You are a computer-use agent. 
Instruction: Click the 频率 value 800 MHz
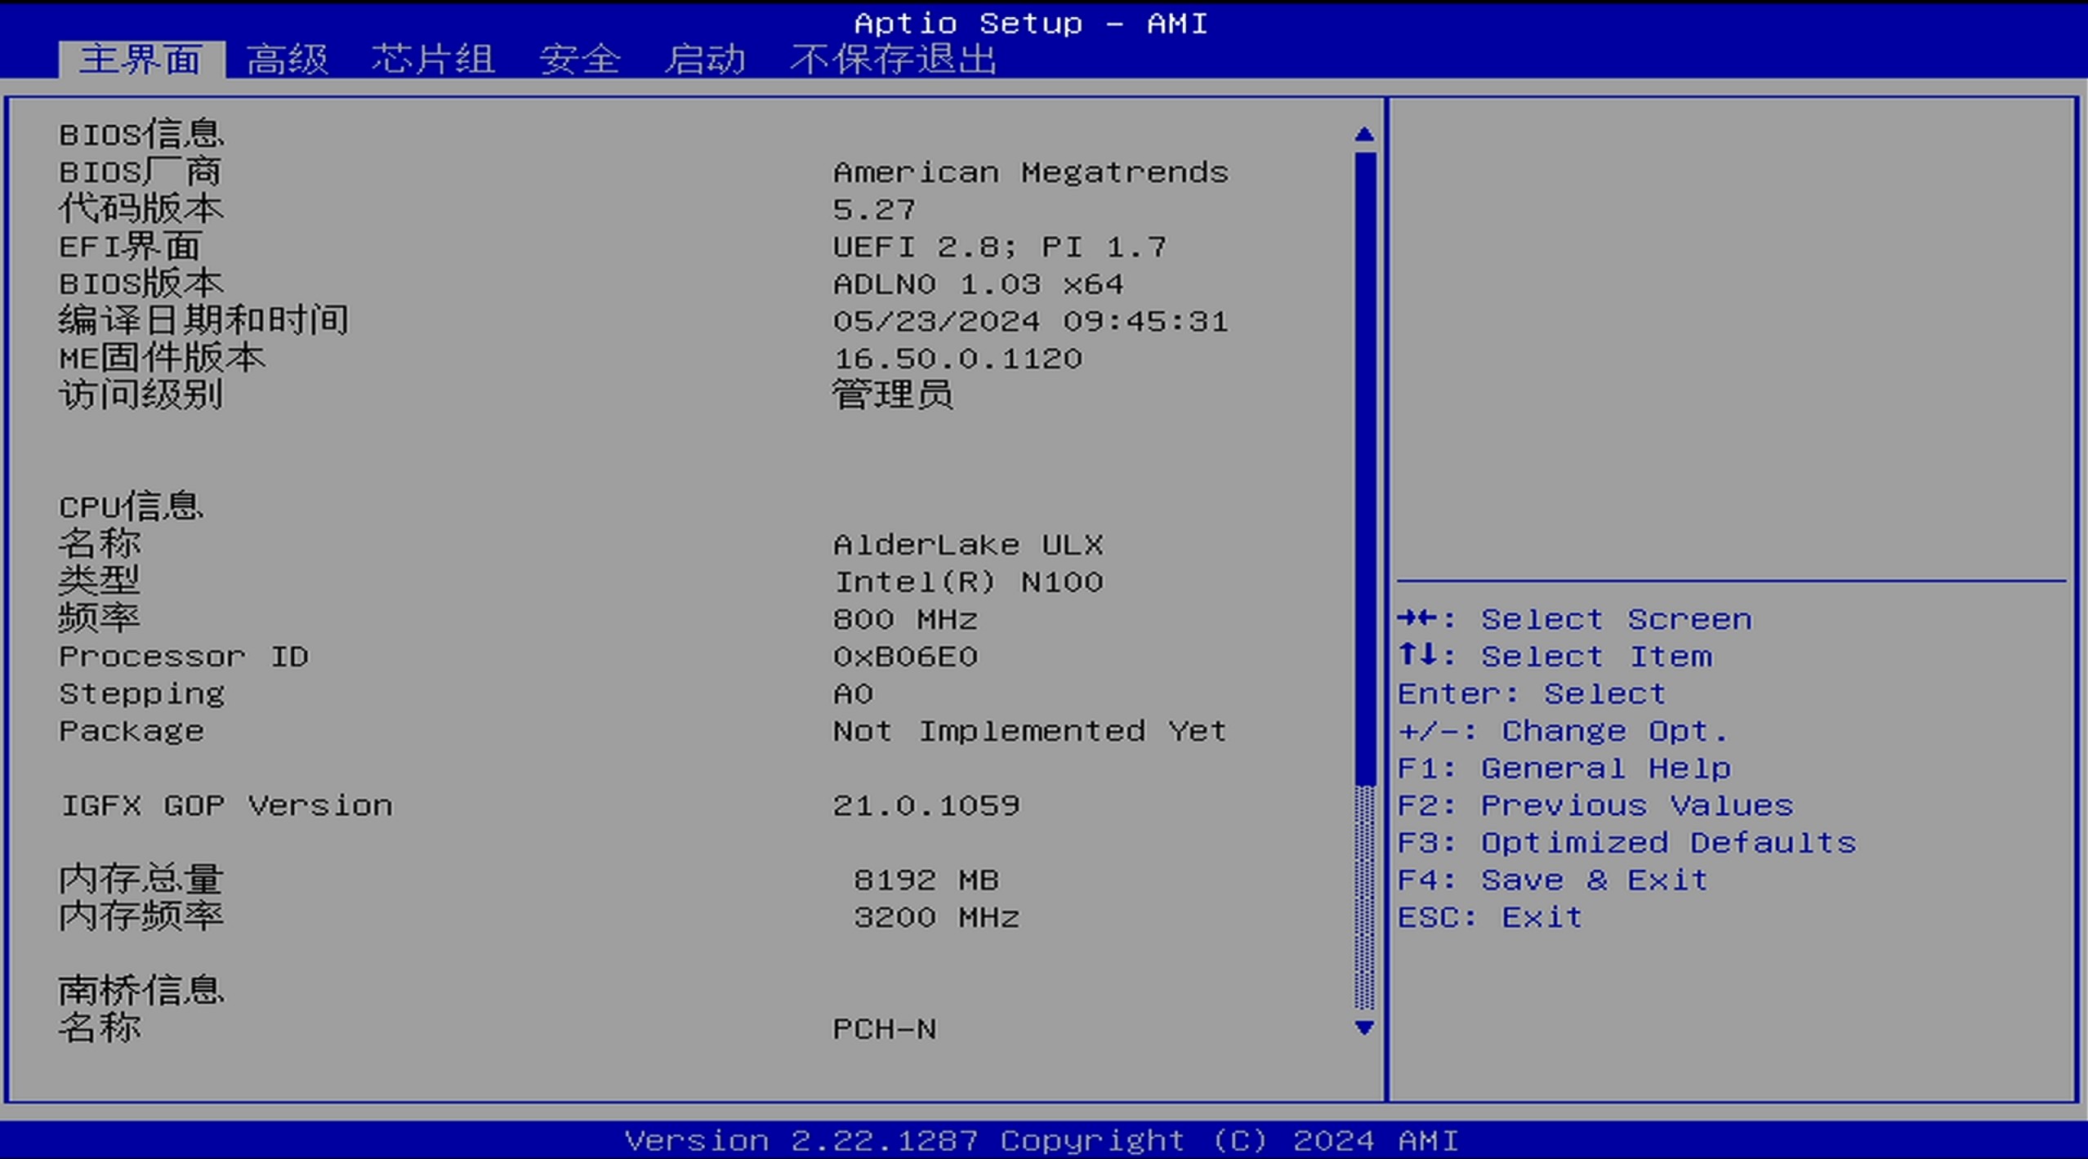[905, 619]
